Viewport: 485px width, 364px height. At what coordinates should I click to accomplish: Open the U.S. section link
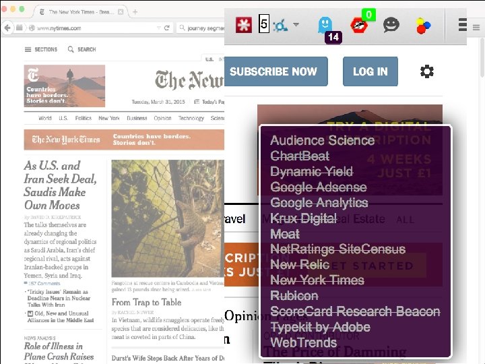point(63,118)
